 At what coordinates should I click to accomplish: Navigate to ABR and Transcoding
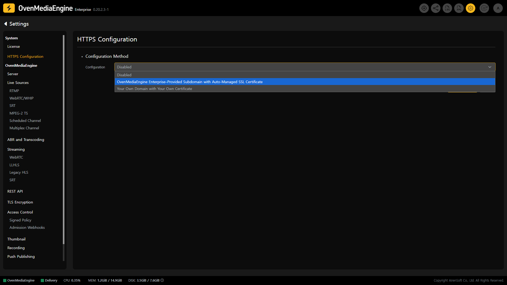pos(26,140)
